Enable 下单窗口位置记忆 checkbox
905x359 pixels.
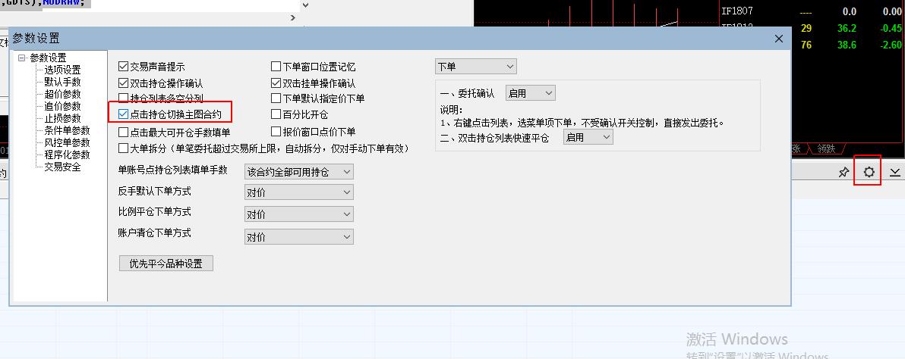click(276, 67)
